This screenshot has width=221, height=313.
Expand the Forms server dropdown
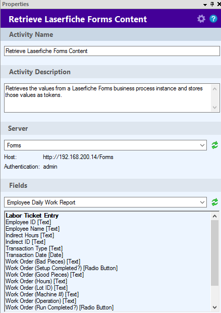click(105, 145)
